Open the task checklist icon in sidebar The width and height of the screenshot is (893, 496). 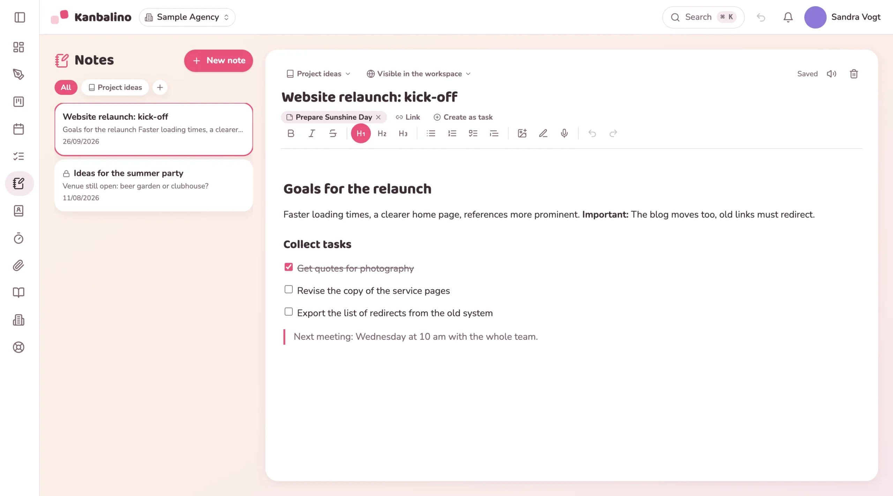click(18, 156)
